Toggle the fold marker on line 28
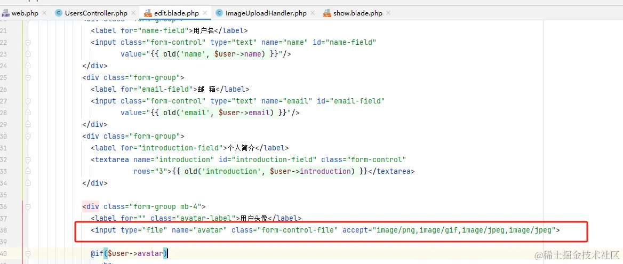Viewport: 623px width, 264px height. (28, 113)
